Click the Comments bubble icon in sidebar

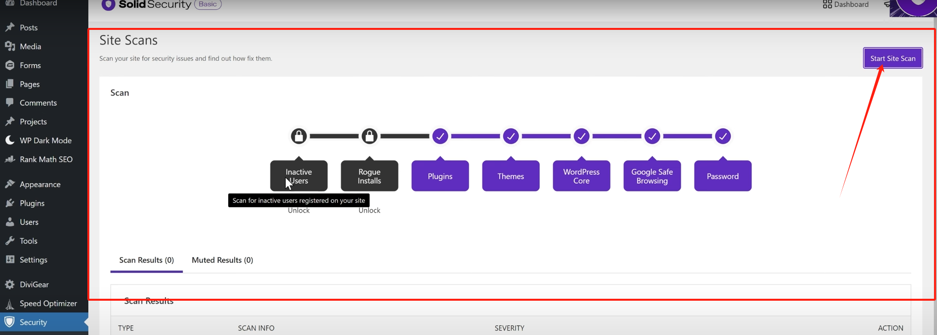(10, 103)
